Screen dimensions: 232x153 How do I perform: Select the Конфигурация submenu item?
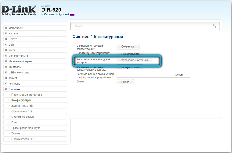(35, 100)
